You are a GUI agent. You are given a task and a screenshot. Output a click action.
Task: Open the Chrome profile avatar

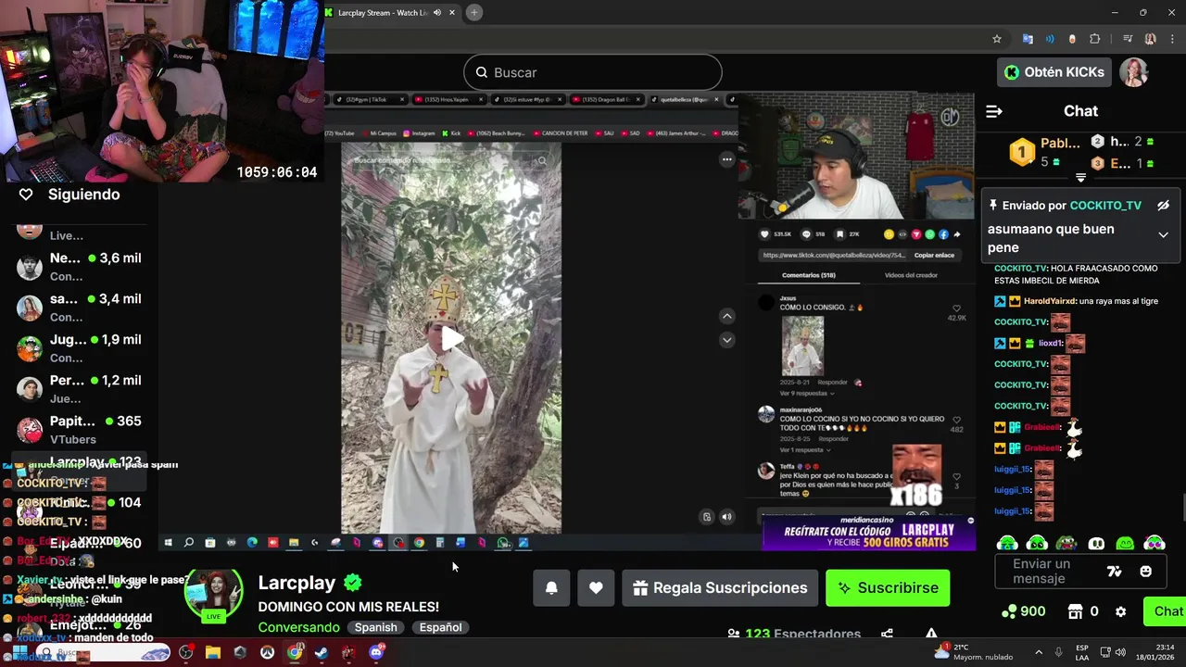click(x=1151, y=39)
